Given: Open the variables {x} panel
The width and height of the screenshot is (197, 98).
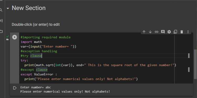Looking at the screenshot, I should coord(1,20).
